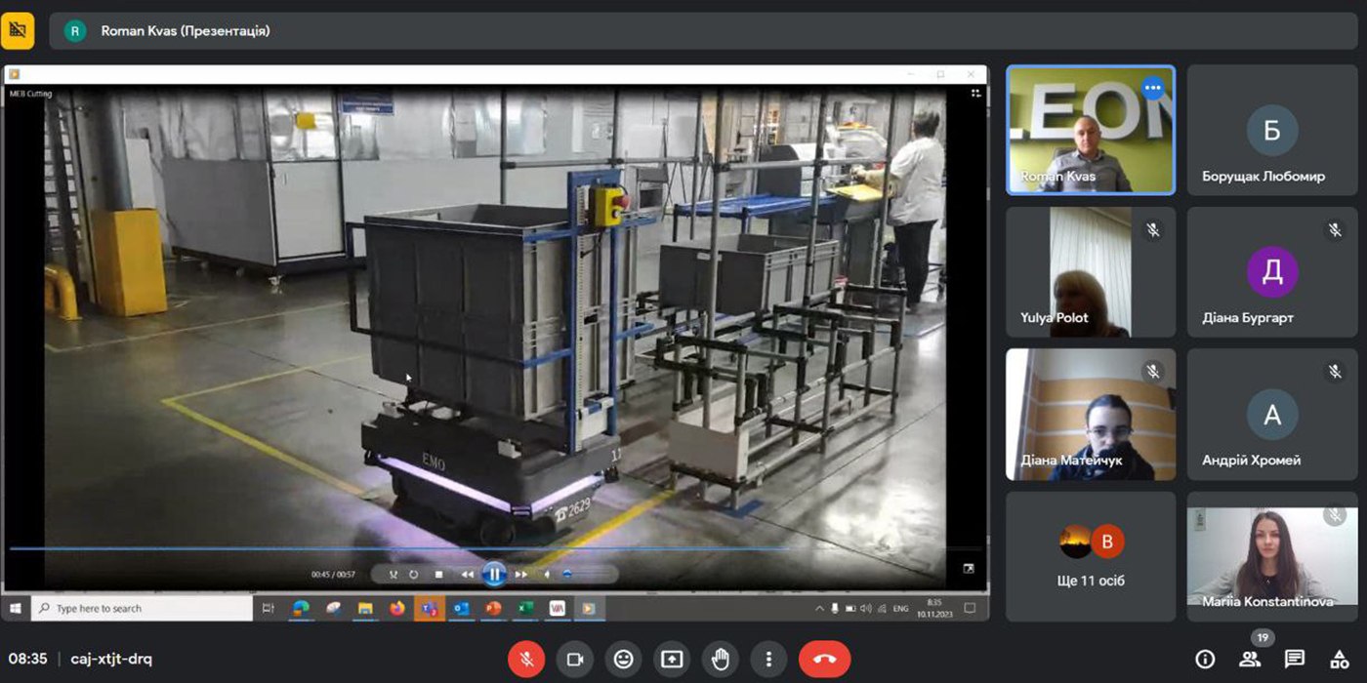The height and width of the screenshot is (683, 1367).
Task: Open the chat panel icon
Action: point(1295,660)
